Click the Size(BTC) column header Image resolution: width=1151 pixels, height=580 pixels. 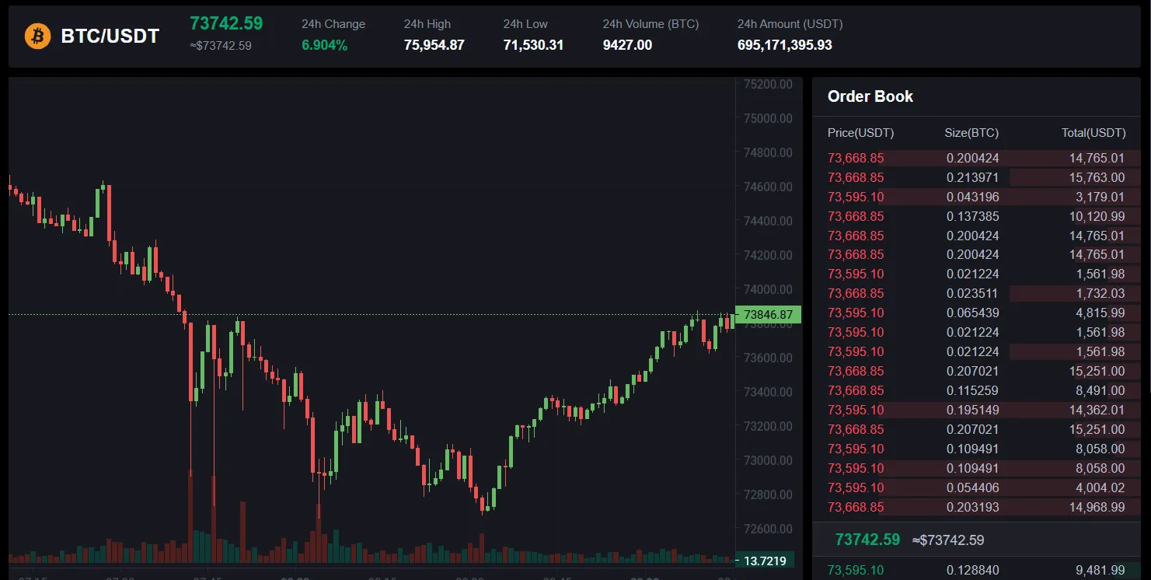[x=971, y=133]
